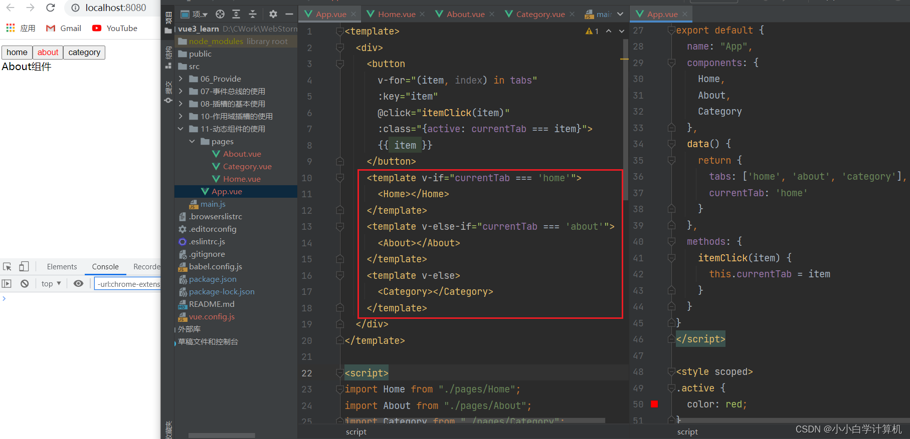This screenshot has width=910, height=439.
Task: Expand all in the project tree
Action: tap(236, 14)
